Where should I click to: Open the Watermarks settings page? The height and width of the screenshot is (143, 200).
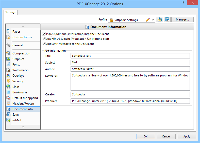click(x=23, y=70)
